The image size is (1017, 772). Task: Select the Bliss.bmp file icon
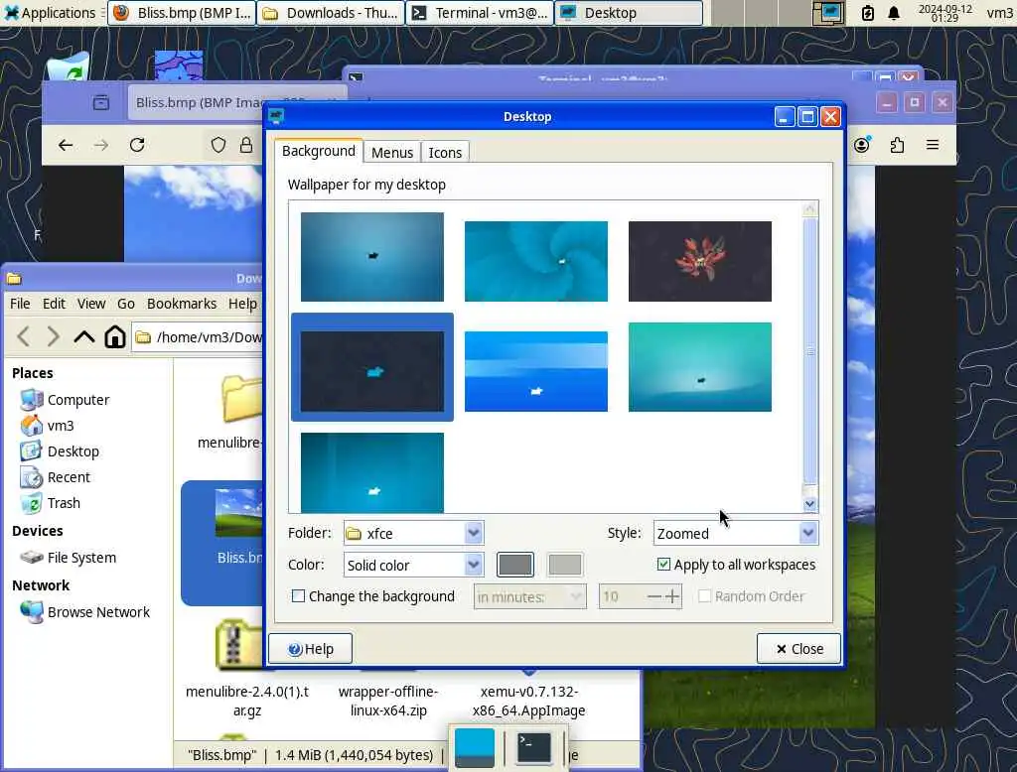click(x=238, y=513)
